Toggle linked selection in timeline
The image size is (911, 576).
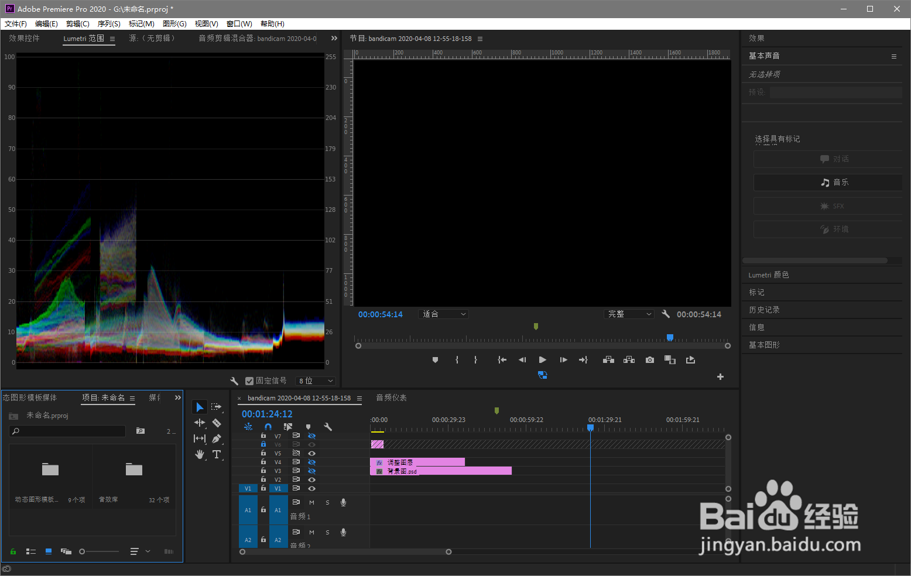click(x=288, y=427)
